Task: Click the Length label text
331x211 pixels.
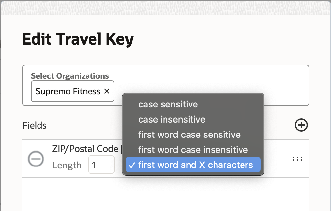Action: point(67,165)
